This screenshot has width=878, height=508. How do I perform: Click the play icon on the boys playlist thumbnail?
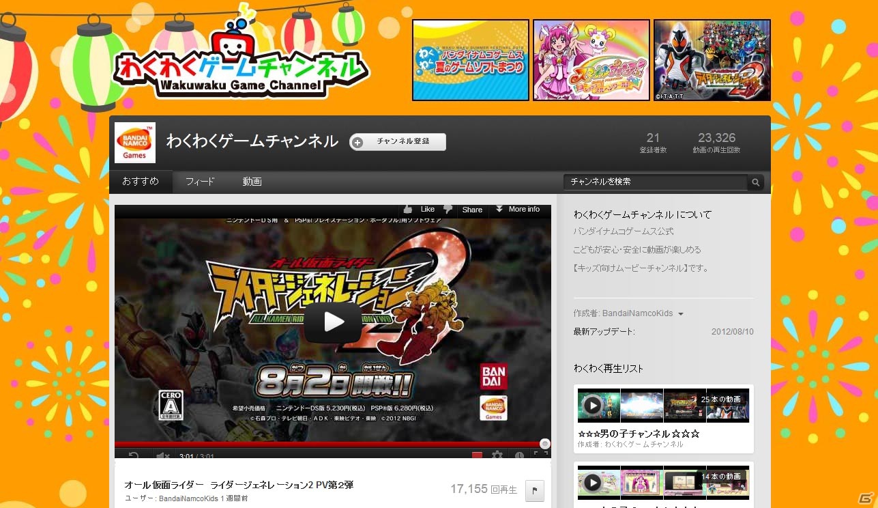click(x=594, y=404)
